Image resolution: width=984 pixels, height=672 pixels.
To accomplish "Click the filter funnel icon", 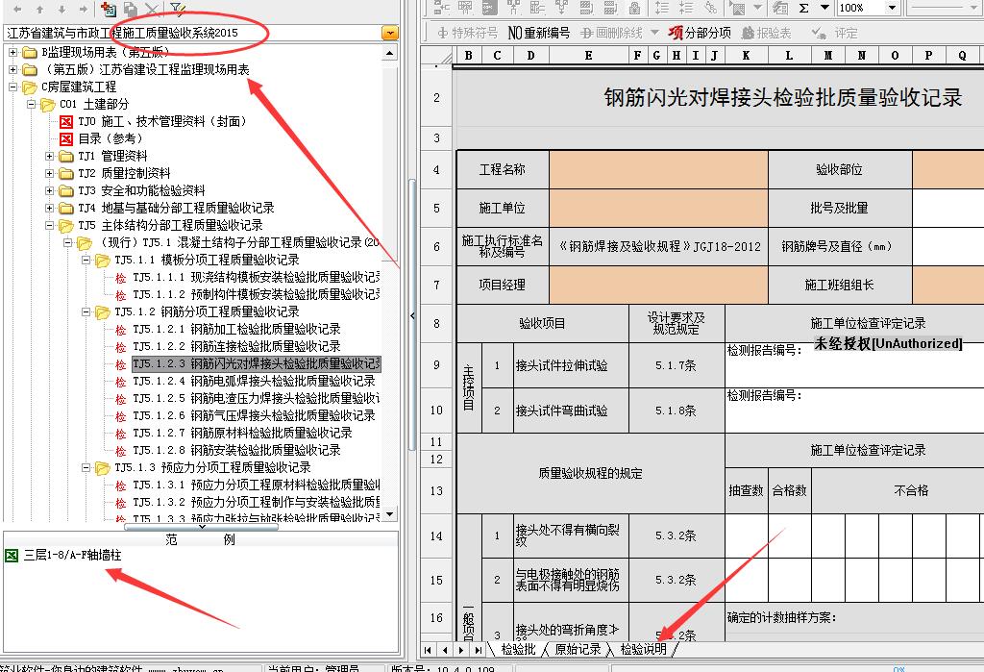I will click(x=178, y=9).
